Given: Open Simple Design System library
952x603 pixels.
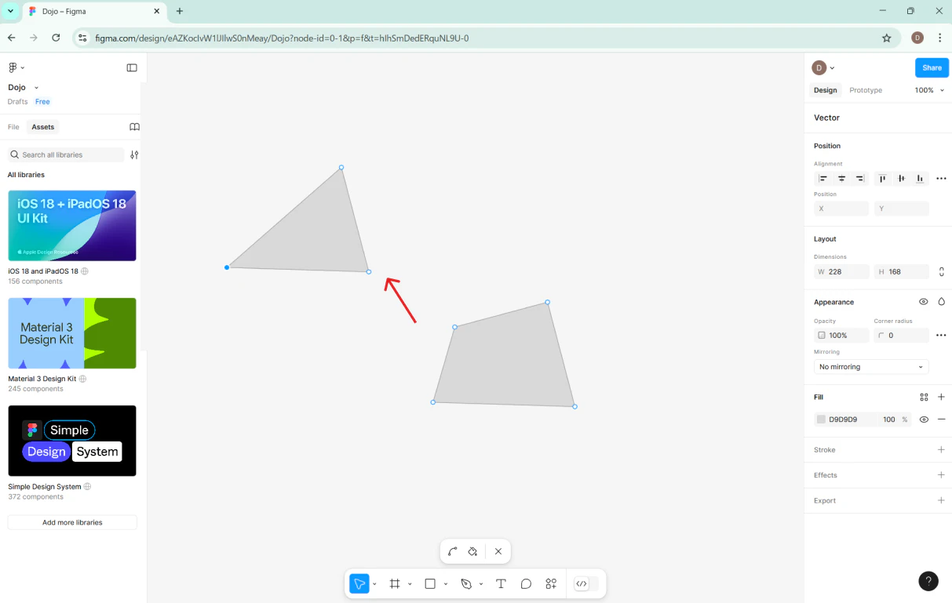Looking at the screenshot, I should point(72,441).
